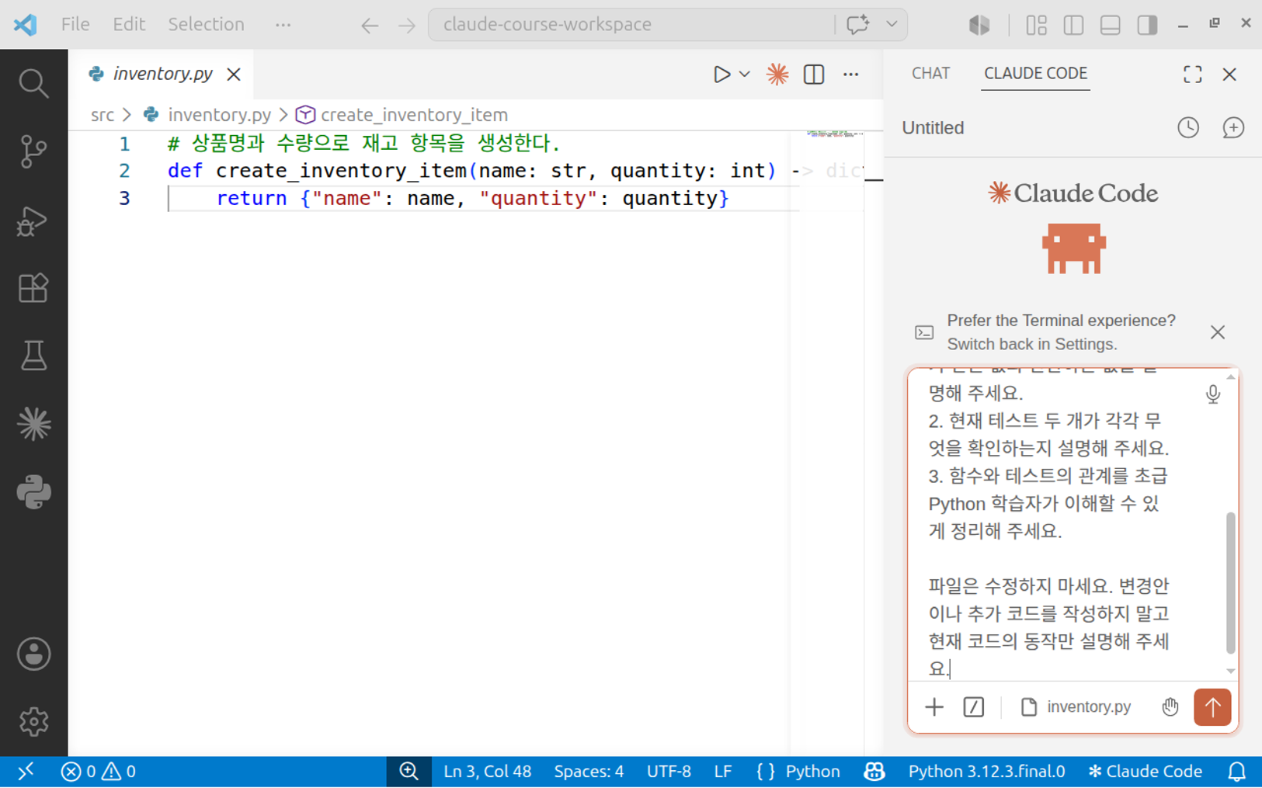Toggle bottom panel visibility

[x=1111, y=25]
